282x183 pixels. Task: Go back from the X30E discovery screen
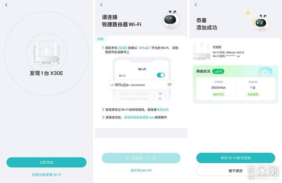6,5
